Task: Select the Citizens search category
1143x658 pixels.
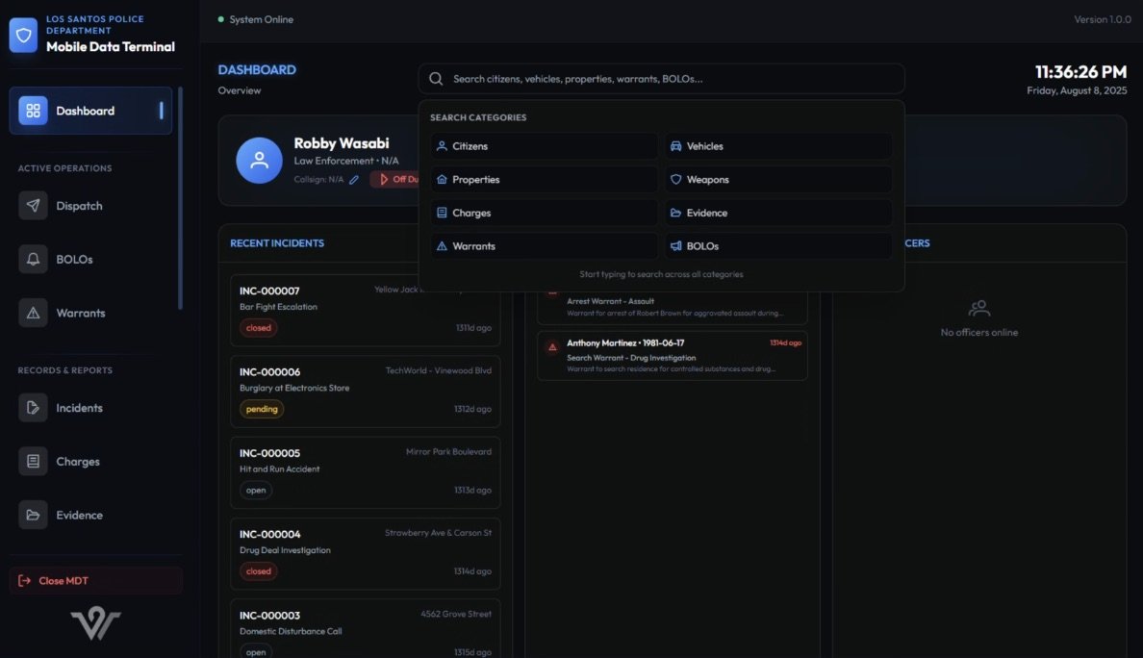Action: click(545, 146)
